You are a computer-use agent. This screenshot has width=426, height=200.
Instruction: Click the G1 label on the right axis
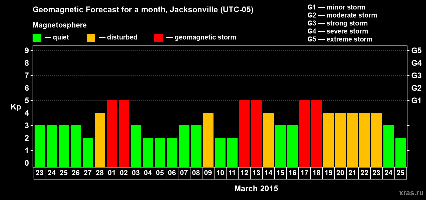(416, 100)
